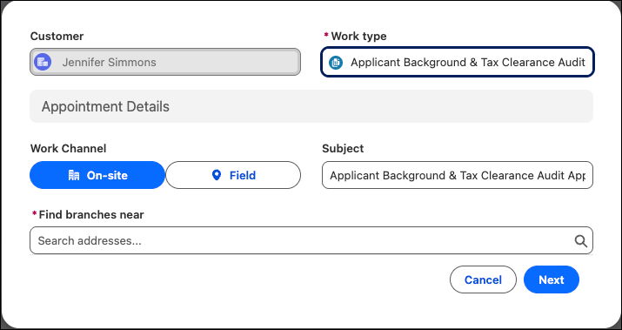The height and width of the screenshot is (330, 622).
Task: Click the Appointment Details section header
Action: (x=311, y=106)
